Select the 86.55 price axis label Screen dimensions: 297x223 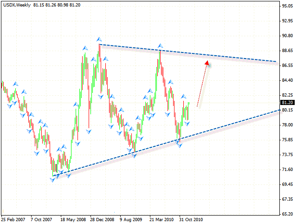click(287, 66)
